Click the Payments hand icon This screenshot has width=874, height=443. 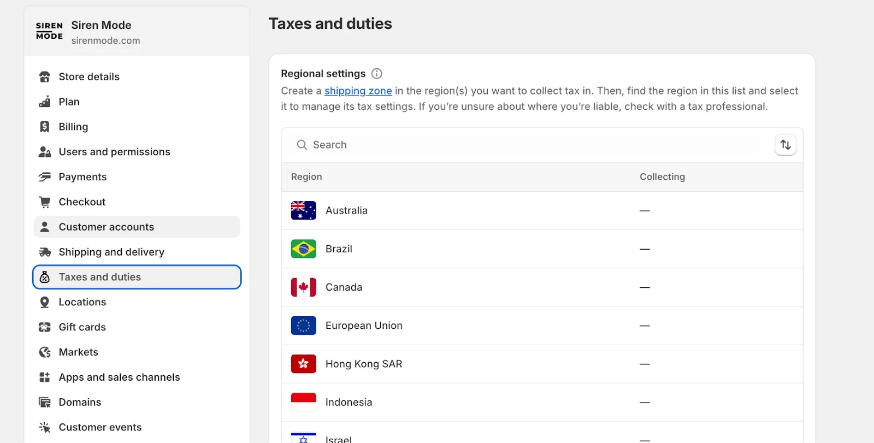click(45, 177)
